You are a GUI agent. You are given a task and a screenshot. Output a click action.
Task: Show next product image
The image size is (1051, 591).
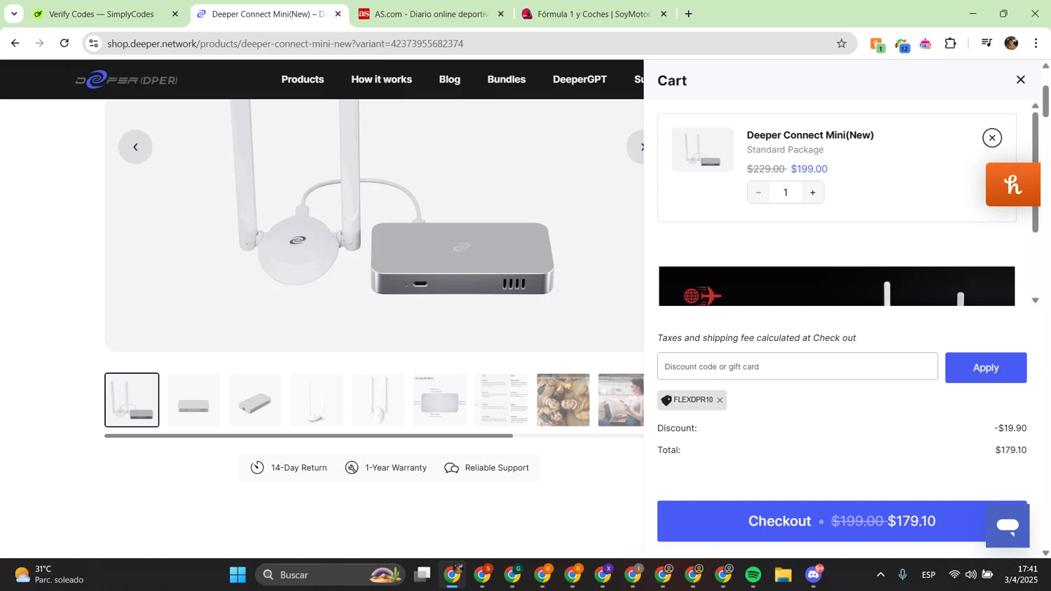pyautogui.click(x=636, y=147)
